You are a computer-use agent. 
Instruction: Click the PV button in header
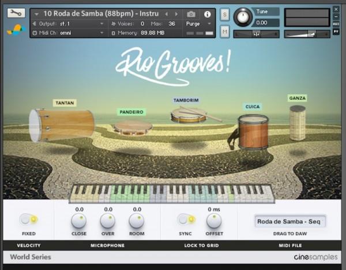tap(336, 32)
